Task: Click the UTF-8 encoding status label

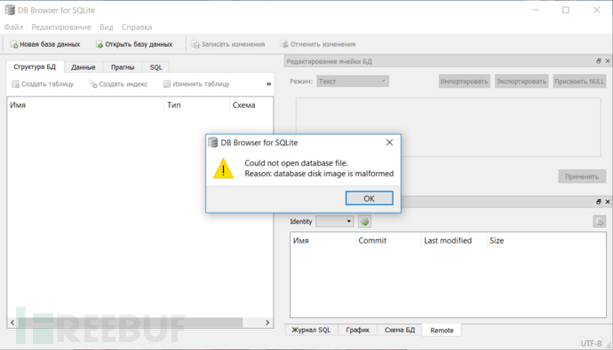Action: click(x=591, y=344)
